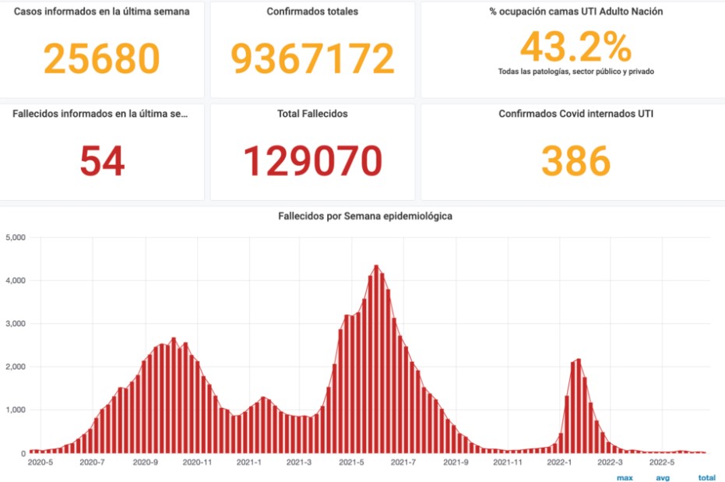Open the Fallecidos por Semana epidemiológica chart title
The width and height of the screenshot is (725, 482).
pos(365,216)
